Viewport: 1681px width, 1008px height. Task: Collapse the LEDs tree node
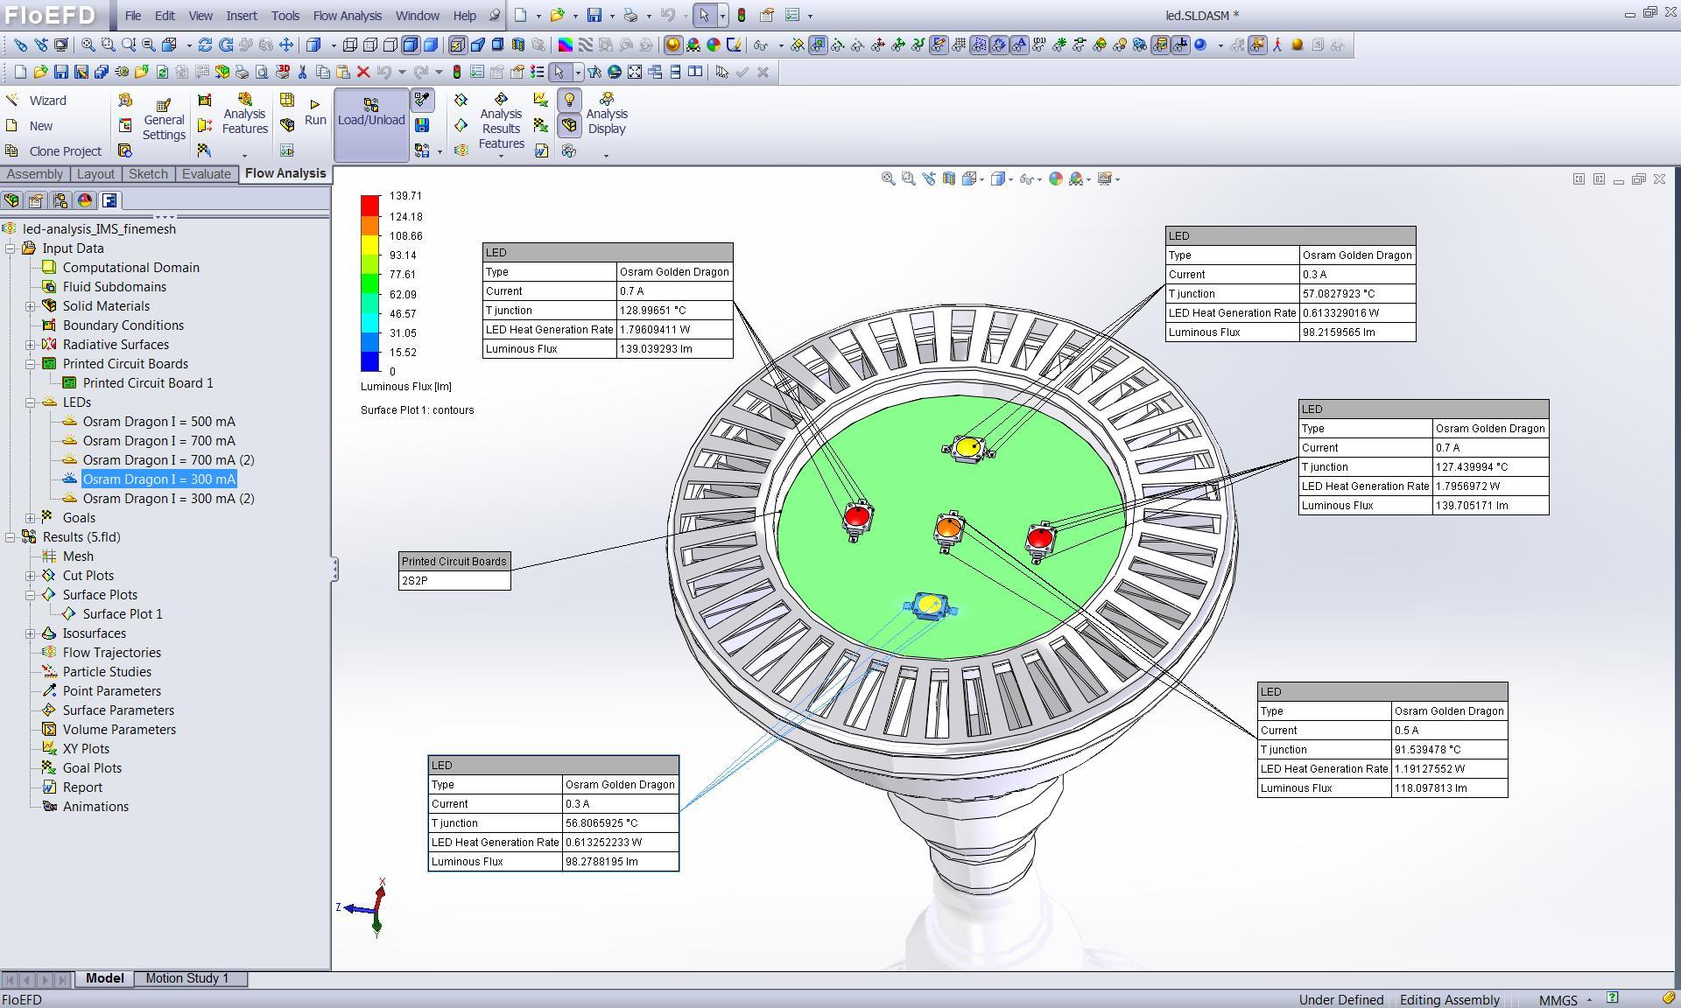click(x=31, y=402)
